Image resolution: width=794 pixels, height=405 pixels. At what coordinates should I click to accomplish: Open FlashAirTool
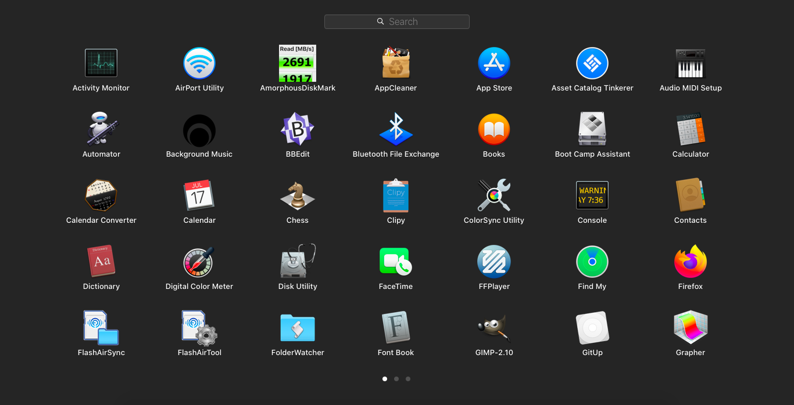pos(199,328)
